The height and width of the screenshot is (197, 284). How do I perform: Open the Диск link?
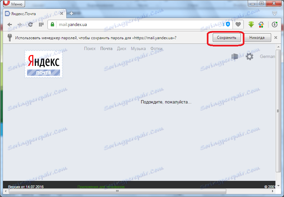point(121,49)
